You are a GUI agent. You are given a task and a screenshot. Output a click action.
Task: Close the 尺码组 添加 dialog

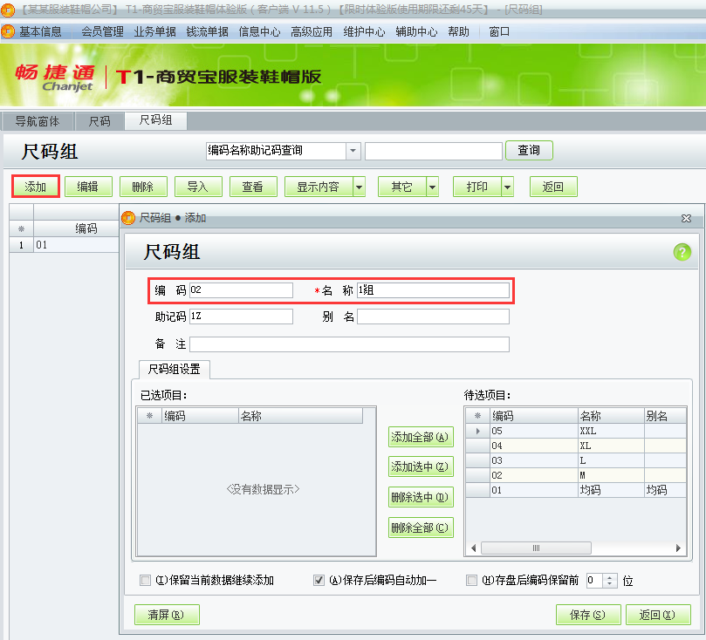[x=686, y=218]
